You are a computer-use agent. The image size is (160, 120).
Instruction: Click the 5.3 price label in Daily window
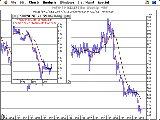(x=60, y=34)
